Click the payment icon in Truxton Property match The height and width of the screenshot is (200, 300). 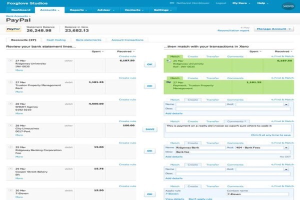click(x=168, y=82)
